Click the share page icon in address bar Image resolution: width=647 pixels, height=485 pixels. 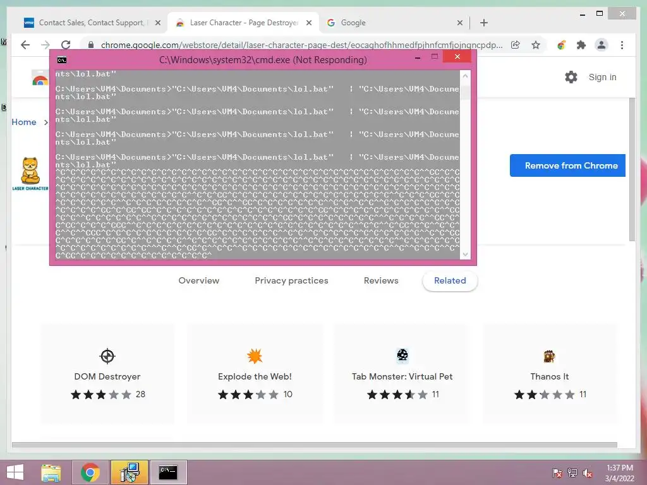(516, 45)
